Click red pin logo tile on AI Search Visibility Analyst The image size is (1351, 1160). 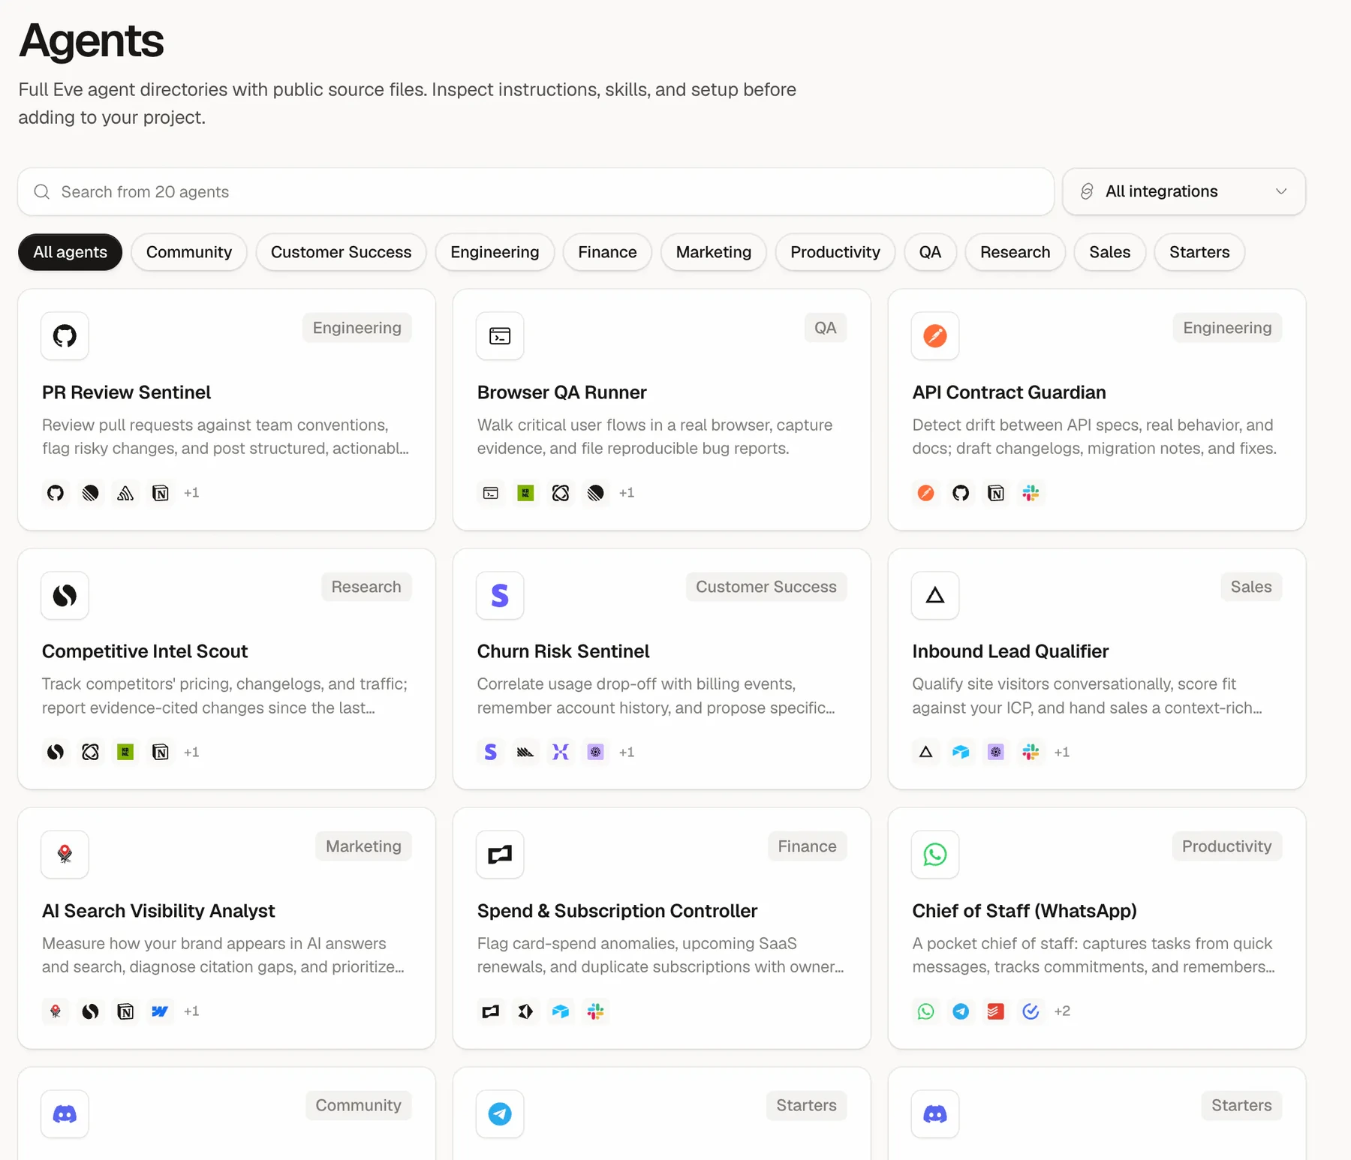click(65, 854)
